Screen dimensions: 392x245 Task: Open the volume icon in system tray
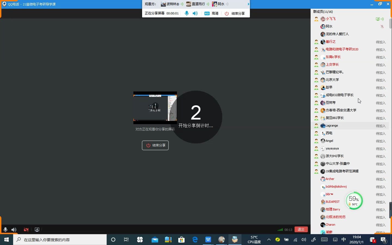pyautogui.click(x=304, y=240)
